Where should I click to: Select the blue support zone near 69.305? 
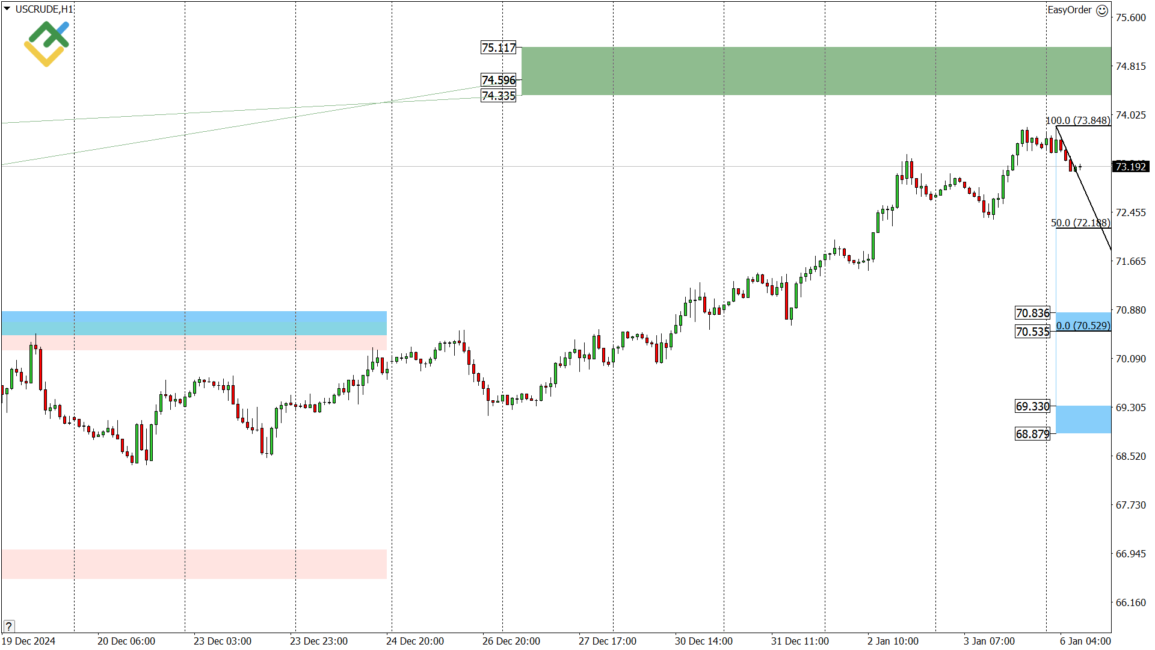pos(1083,419)
